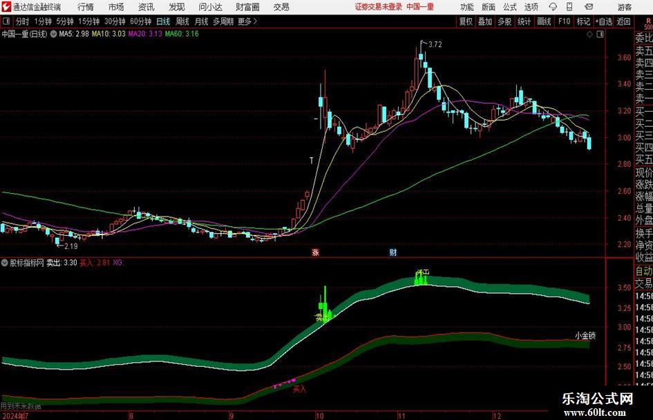Open the 发现 menu
Screen dimensions: 653x420
point(177,7)
